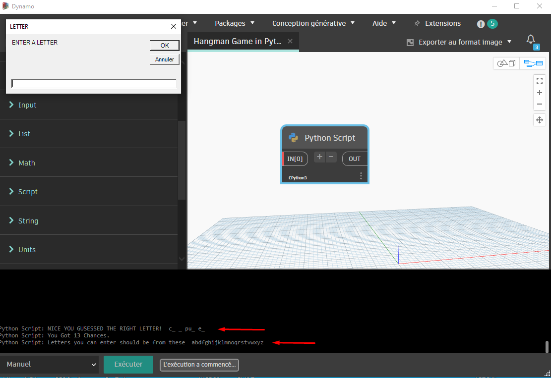Minimize the Dynamo window
Image resolution: width=551 pixels, height=378 pixels.
494,6
